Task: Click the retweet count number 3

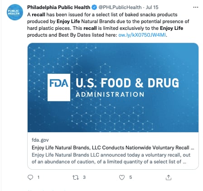Action: 84,177
